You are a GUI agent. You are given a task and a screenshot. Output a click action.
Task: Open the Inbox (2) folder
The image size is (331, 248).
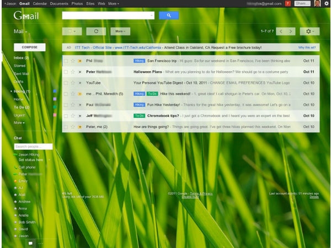(x=22, y=58)
